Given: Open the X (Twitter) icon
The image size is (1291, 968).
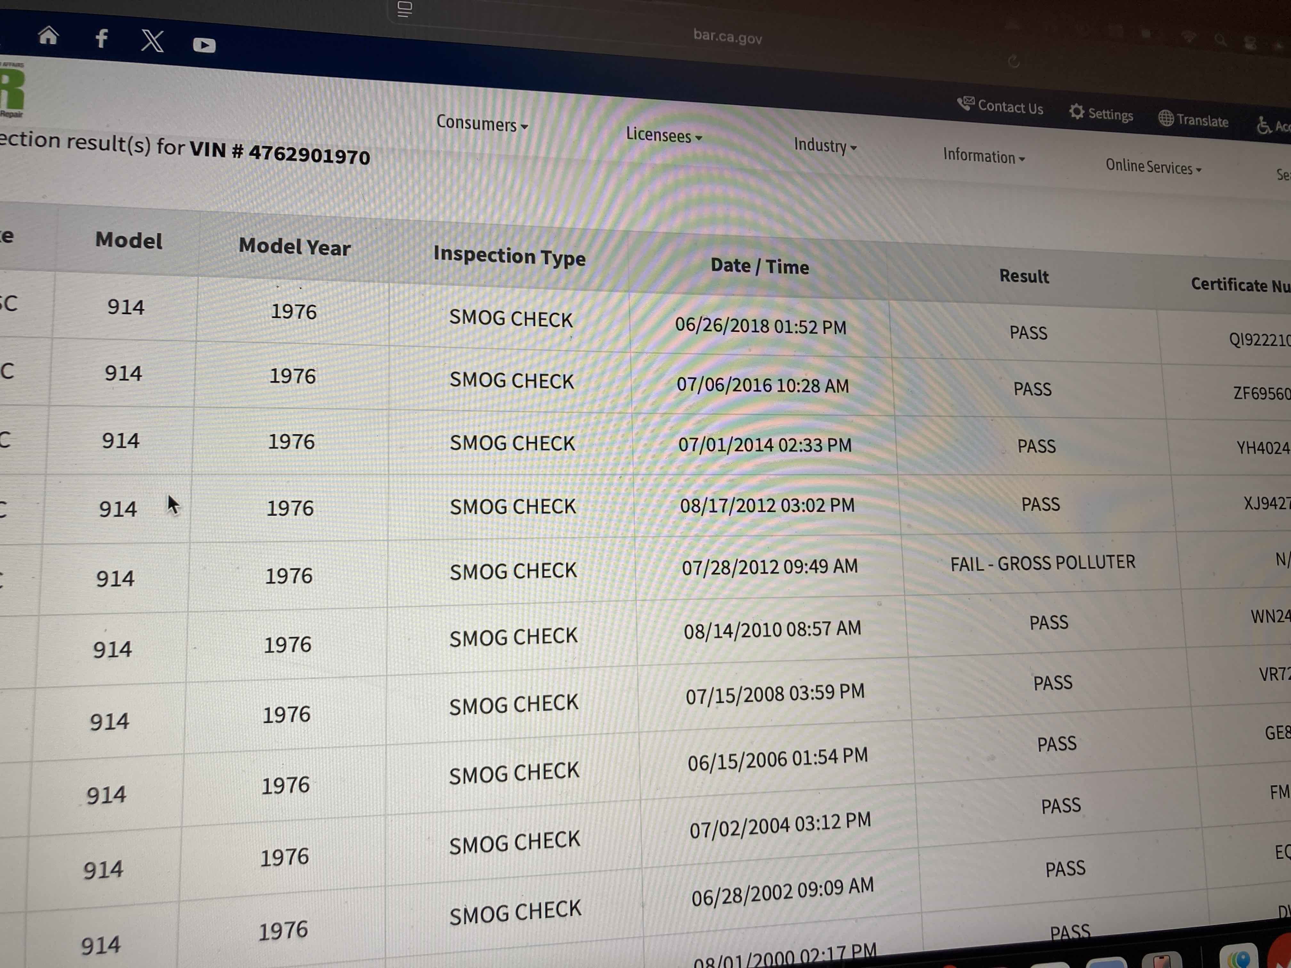Looking at the screenshot, I should point(152,41).
